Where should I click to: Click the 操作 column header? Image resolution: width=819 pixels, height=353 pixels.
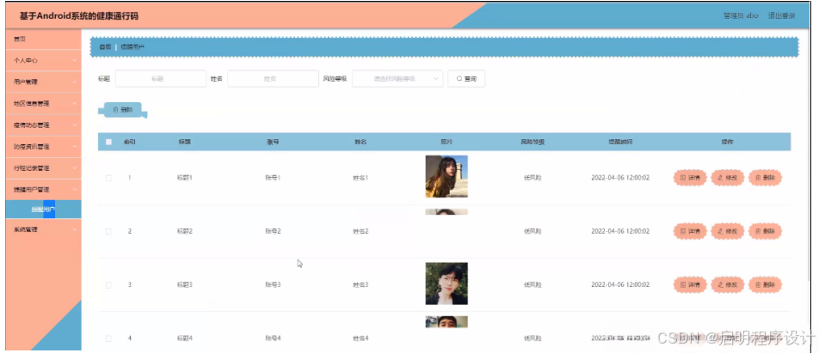(728, 142)
